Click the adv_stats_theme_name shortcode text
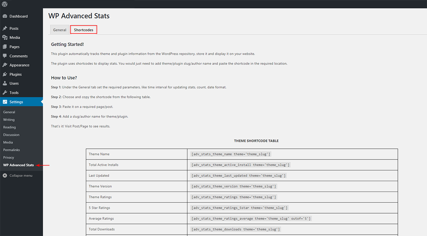Screen dimensions: 427x236 pos(231,154)
